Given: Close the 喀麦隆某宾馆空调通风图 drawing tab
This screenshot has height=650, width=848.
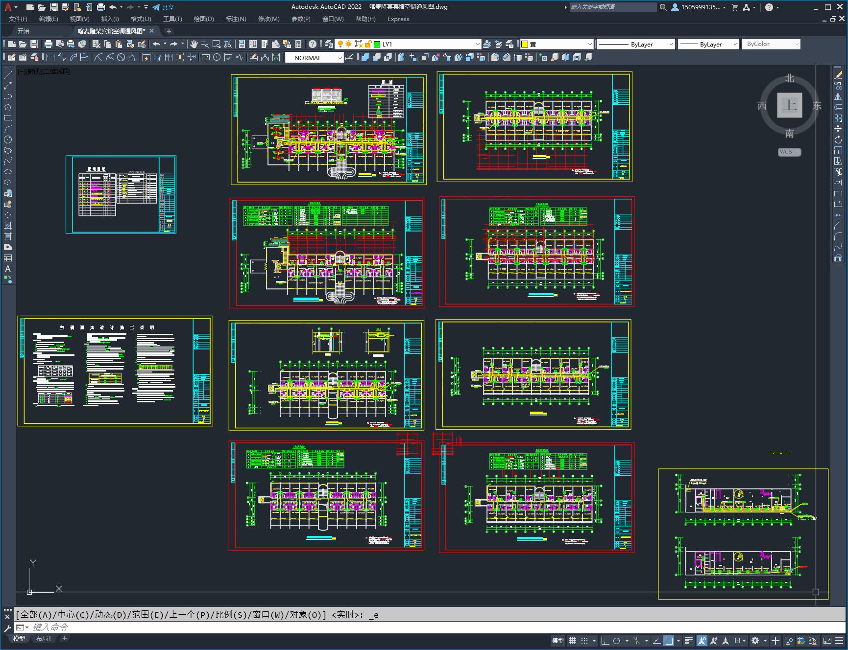Looking at the screenshot, I should 152,31.
